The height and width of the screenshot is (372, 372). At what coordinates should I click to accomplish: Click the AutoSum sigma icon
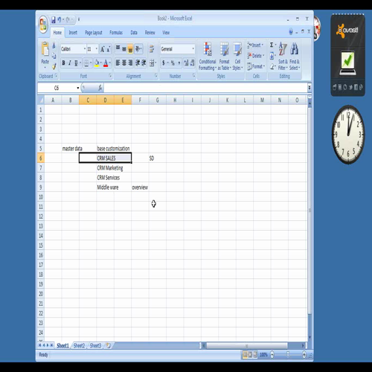pyautogui.click(x=272, y=45)
